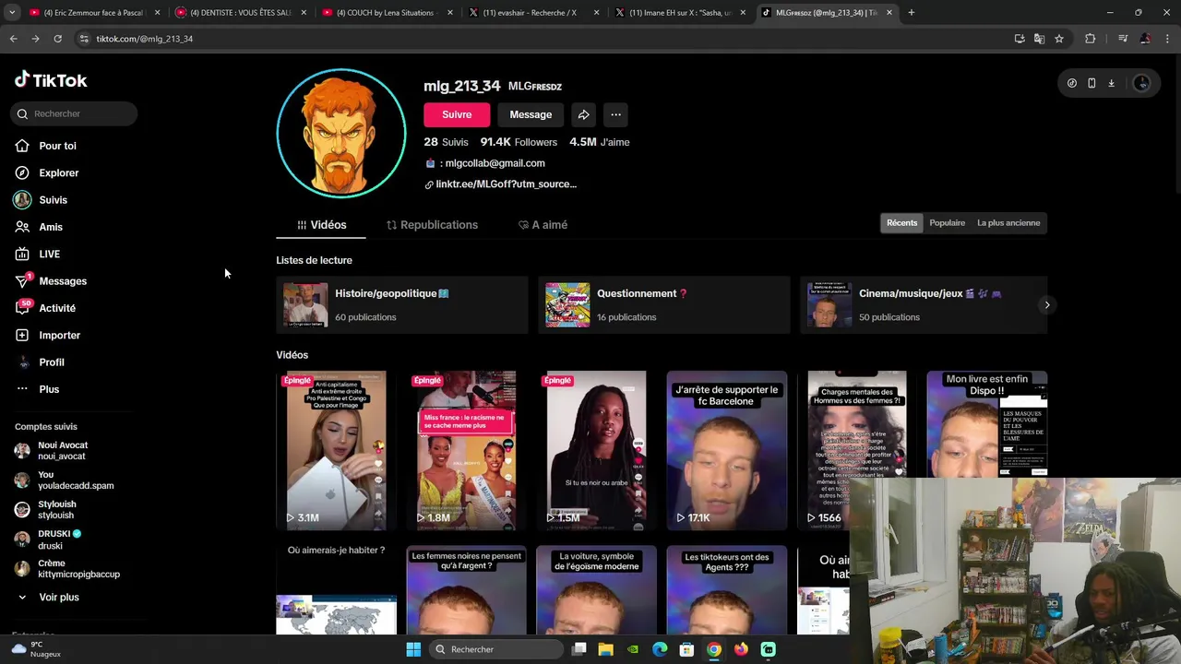Click the download desktop app icon
The width and height of the screenshot is (1181, 664).
(1111, 83)
